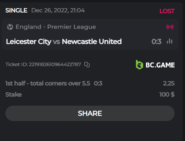Click the LOST status label
185x141 pixels.
[x=167, y=11]
